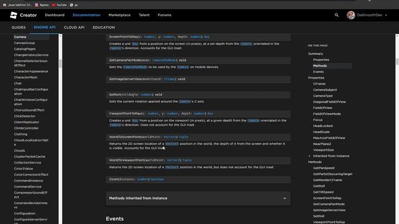Click the Roblox Creator logo icon
Viewport: 399px width, 224px height.
pyautogui.click(x=14, y=15)
